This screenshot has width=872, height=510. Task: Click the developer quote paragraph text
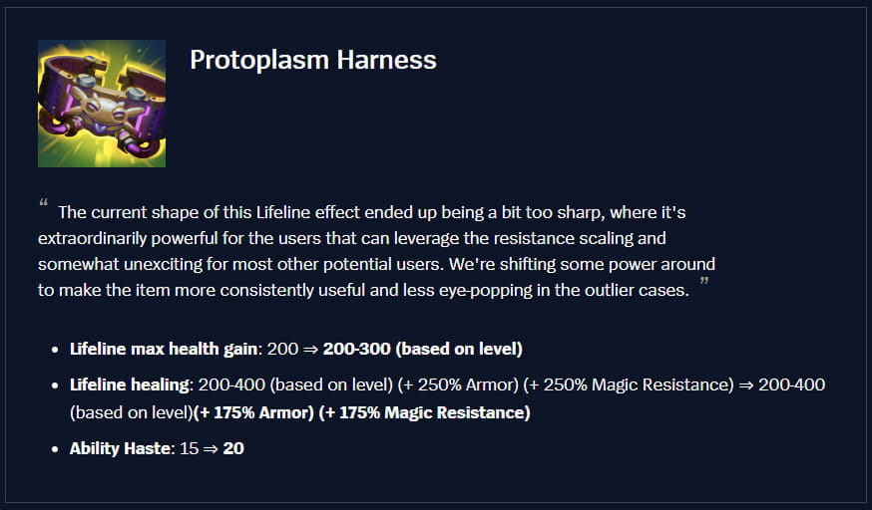tap(379, 251)
